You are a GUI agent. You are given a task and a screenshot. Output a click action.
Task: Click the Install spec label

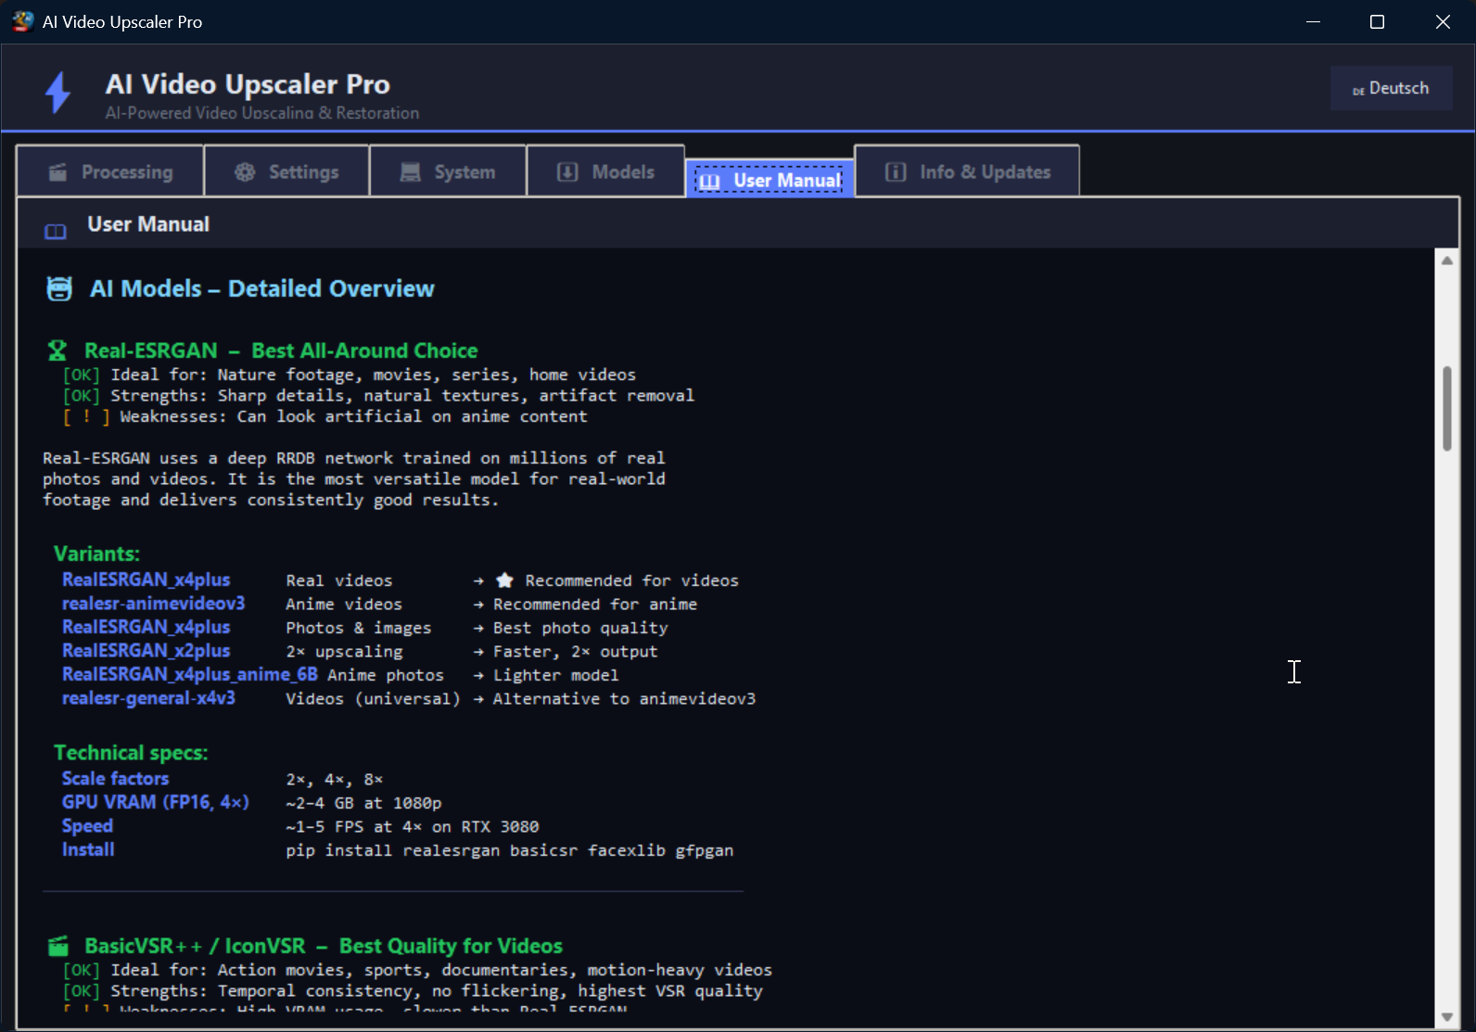pos(88,849)
